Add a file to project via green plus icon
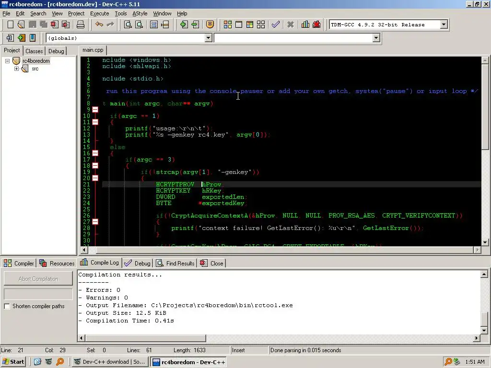 tap(184, 24)
